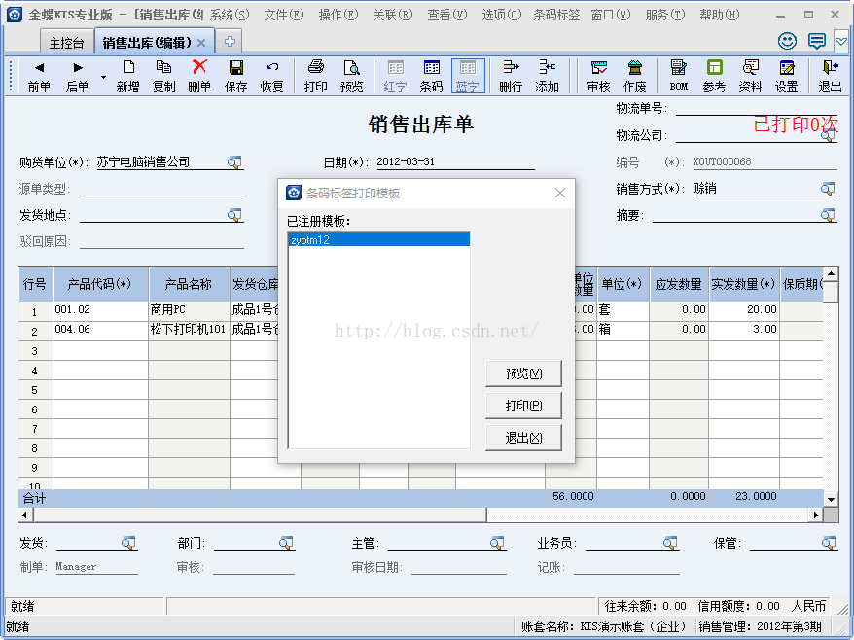This screenshot has width=854, height=640.
Task: Switch to the 主控台 tab
Action: [67, 43]
